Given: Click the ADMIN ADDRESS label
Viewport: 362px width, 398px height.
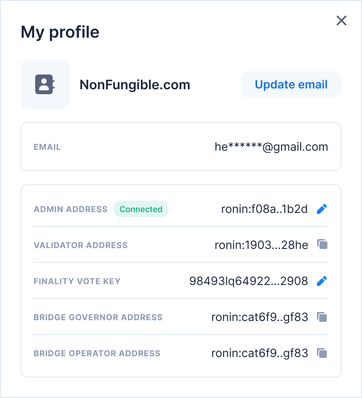Looking at the screenshot, I should click(70, 209).
